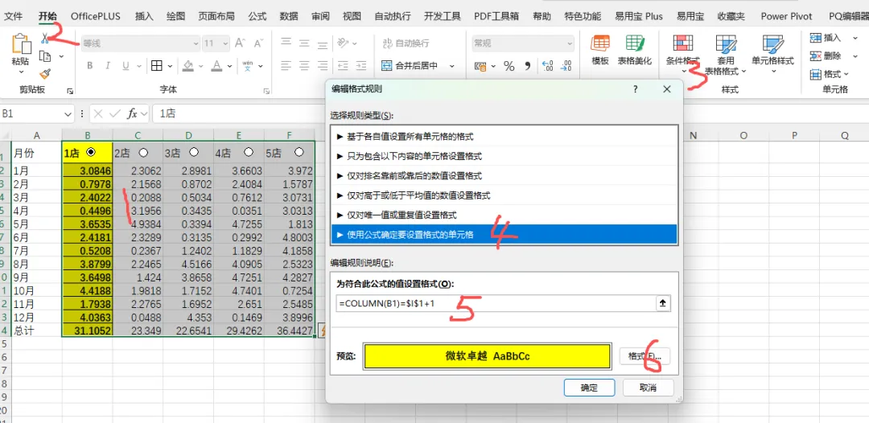Click the rule formula input field
Image resolution: width=869 pixels, height=423 pixels.
tap(496, 303)
